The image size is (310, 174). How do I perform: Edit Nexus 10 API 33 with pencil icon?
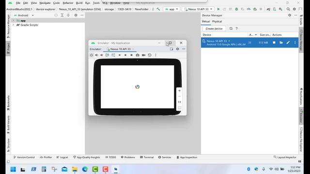[x=288, y=43]
